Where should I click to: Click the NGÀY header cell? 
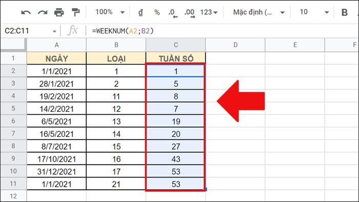tap(56, 58)
